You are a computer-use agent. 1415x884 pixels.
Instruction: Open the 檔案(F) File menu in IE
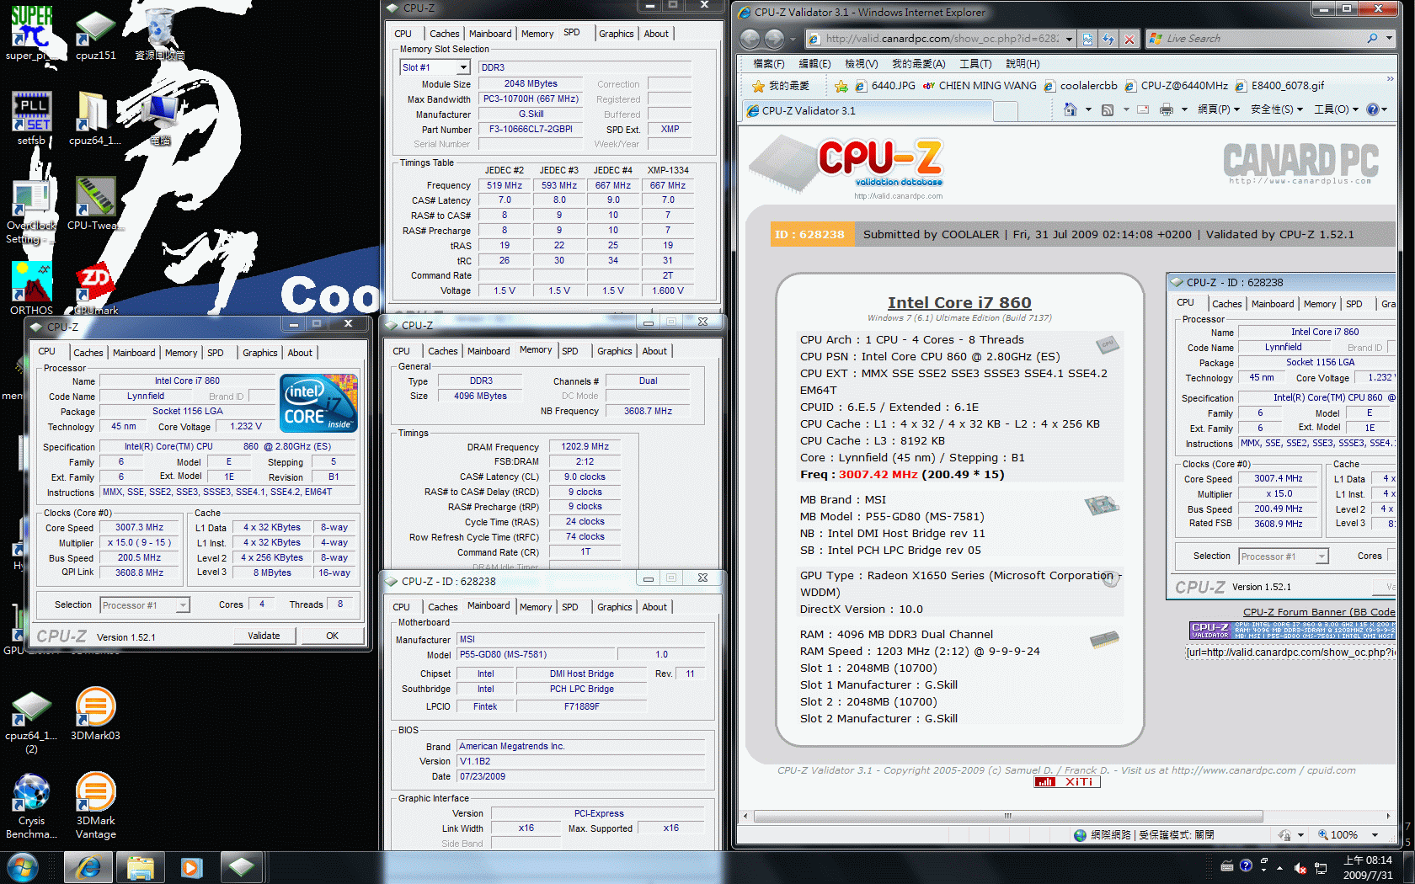point(768,64)
